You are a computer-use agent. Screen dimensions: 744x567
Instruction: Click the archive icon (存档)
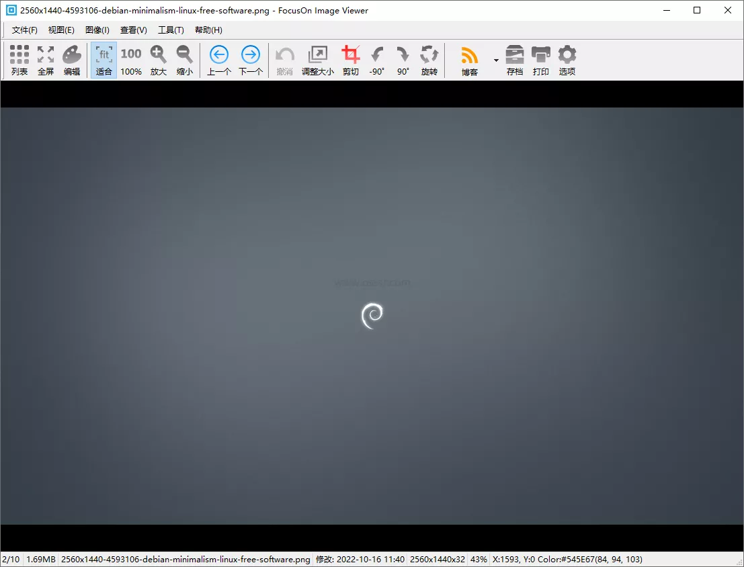(x=514, y=60)
